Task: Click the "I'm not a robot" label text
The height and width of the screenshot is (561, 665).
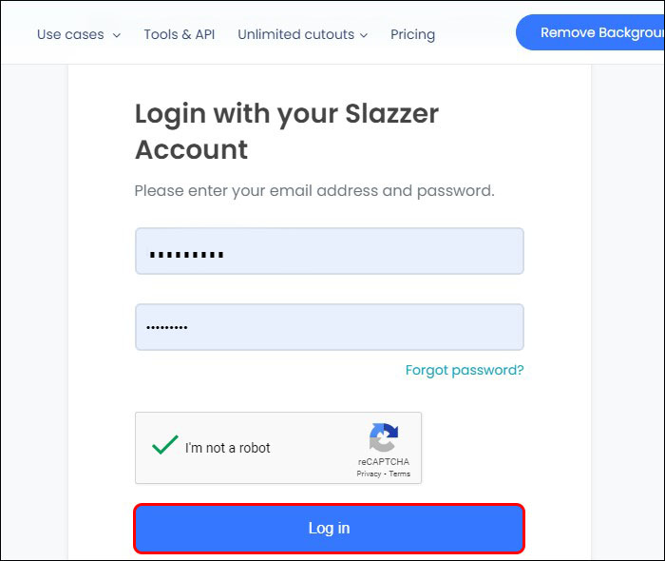Action: (x=228, y=448)
